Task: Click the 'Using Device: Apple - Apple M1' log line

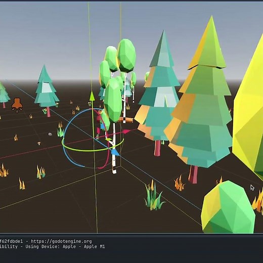Action: pos(65,247)
